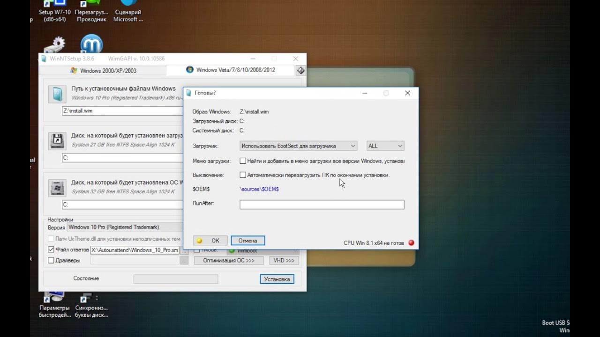Open Оптимизация ОС >>> settings
Image resolution: width=600 pixels, height=337 pixels.
click(228, 261)
